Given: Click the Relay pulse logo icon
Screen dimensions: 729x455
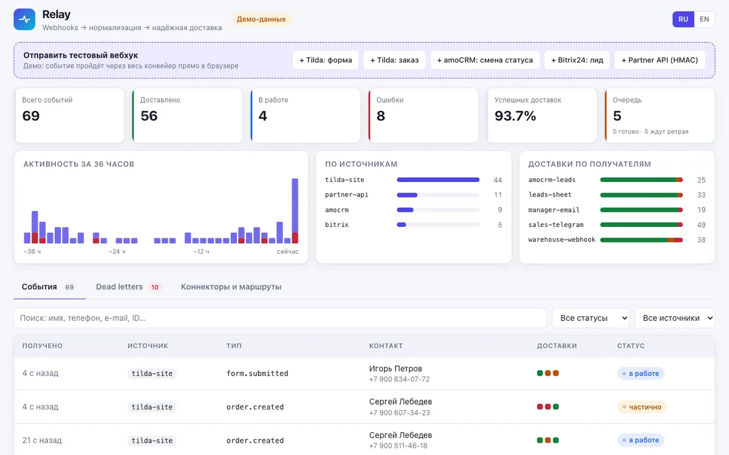Looking at the screenshot, I should point(25,19).
